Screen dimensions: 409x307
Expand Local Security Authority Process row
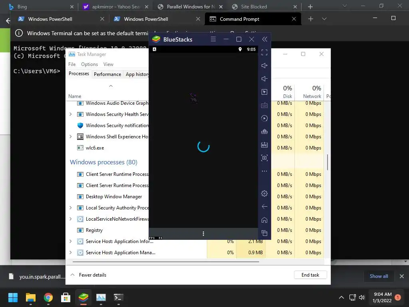click(x=70, y=208)
